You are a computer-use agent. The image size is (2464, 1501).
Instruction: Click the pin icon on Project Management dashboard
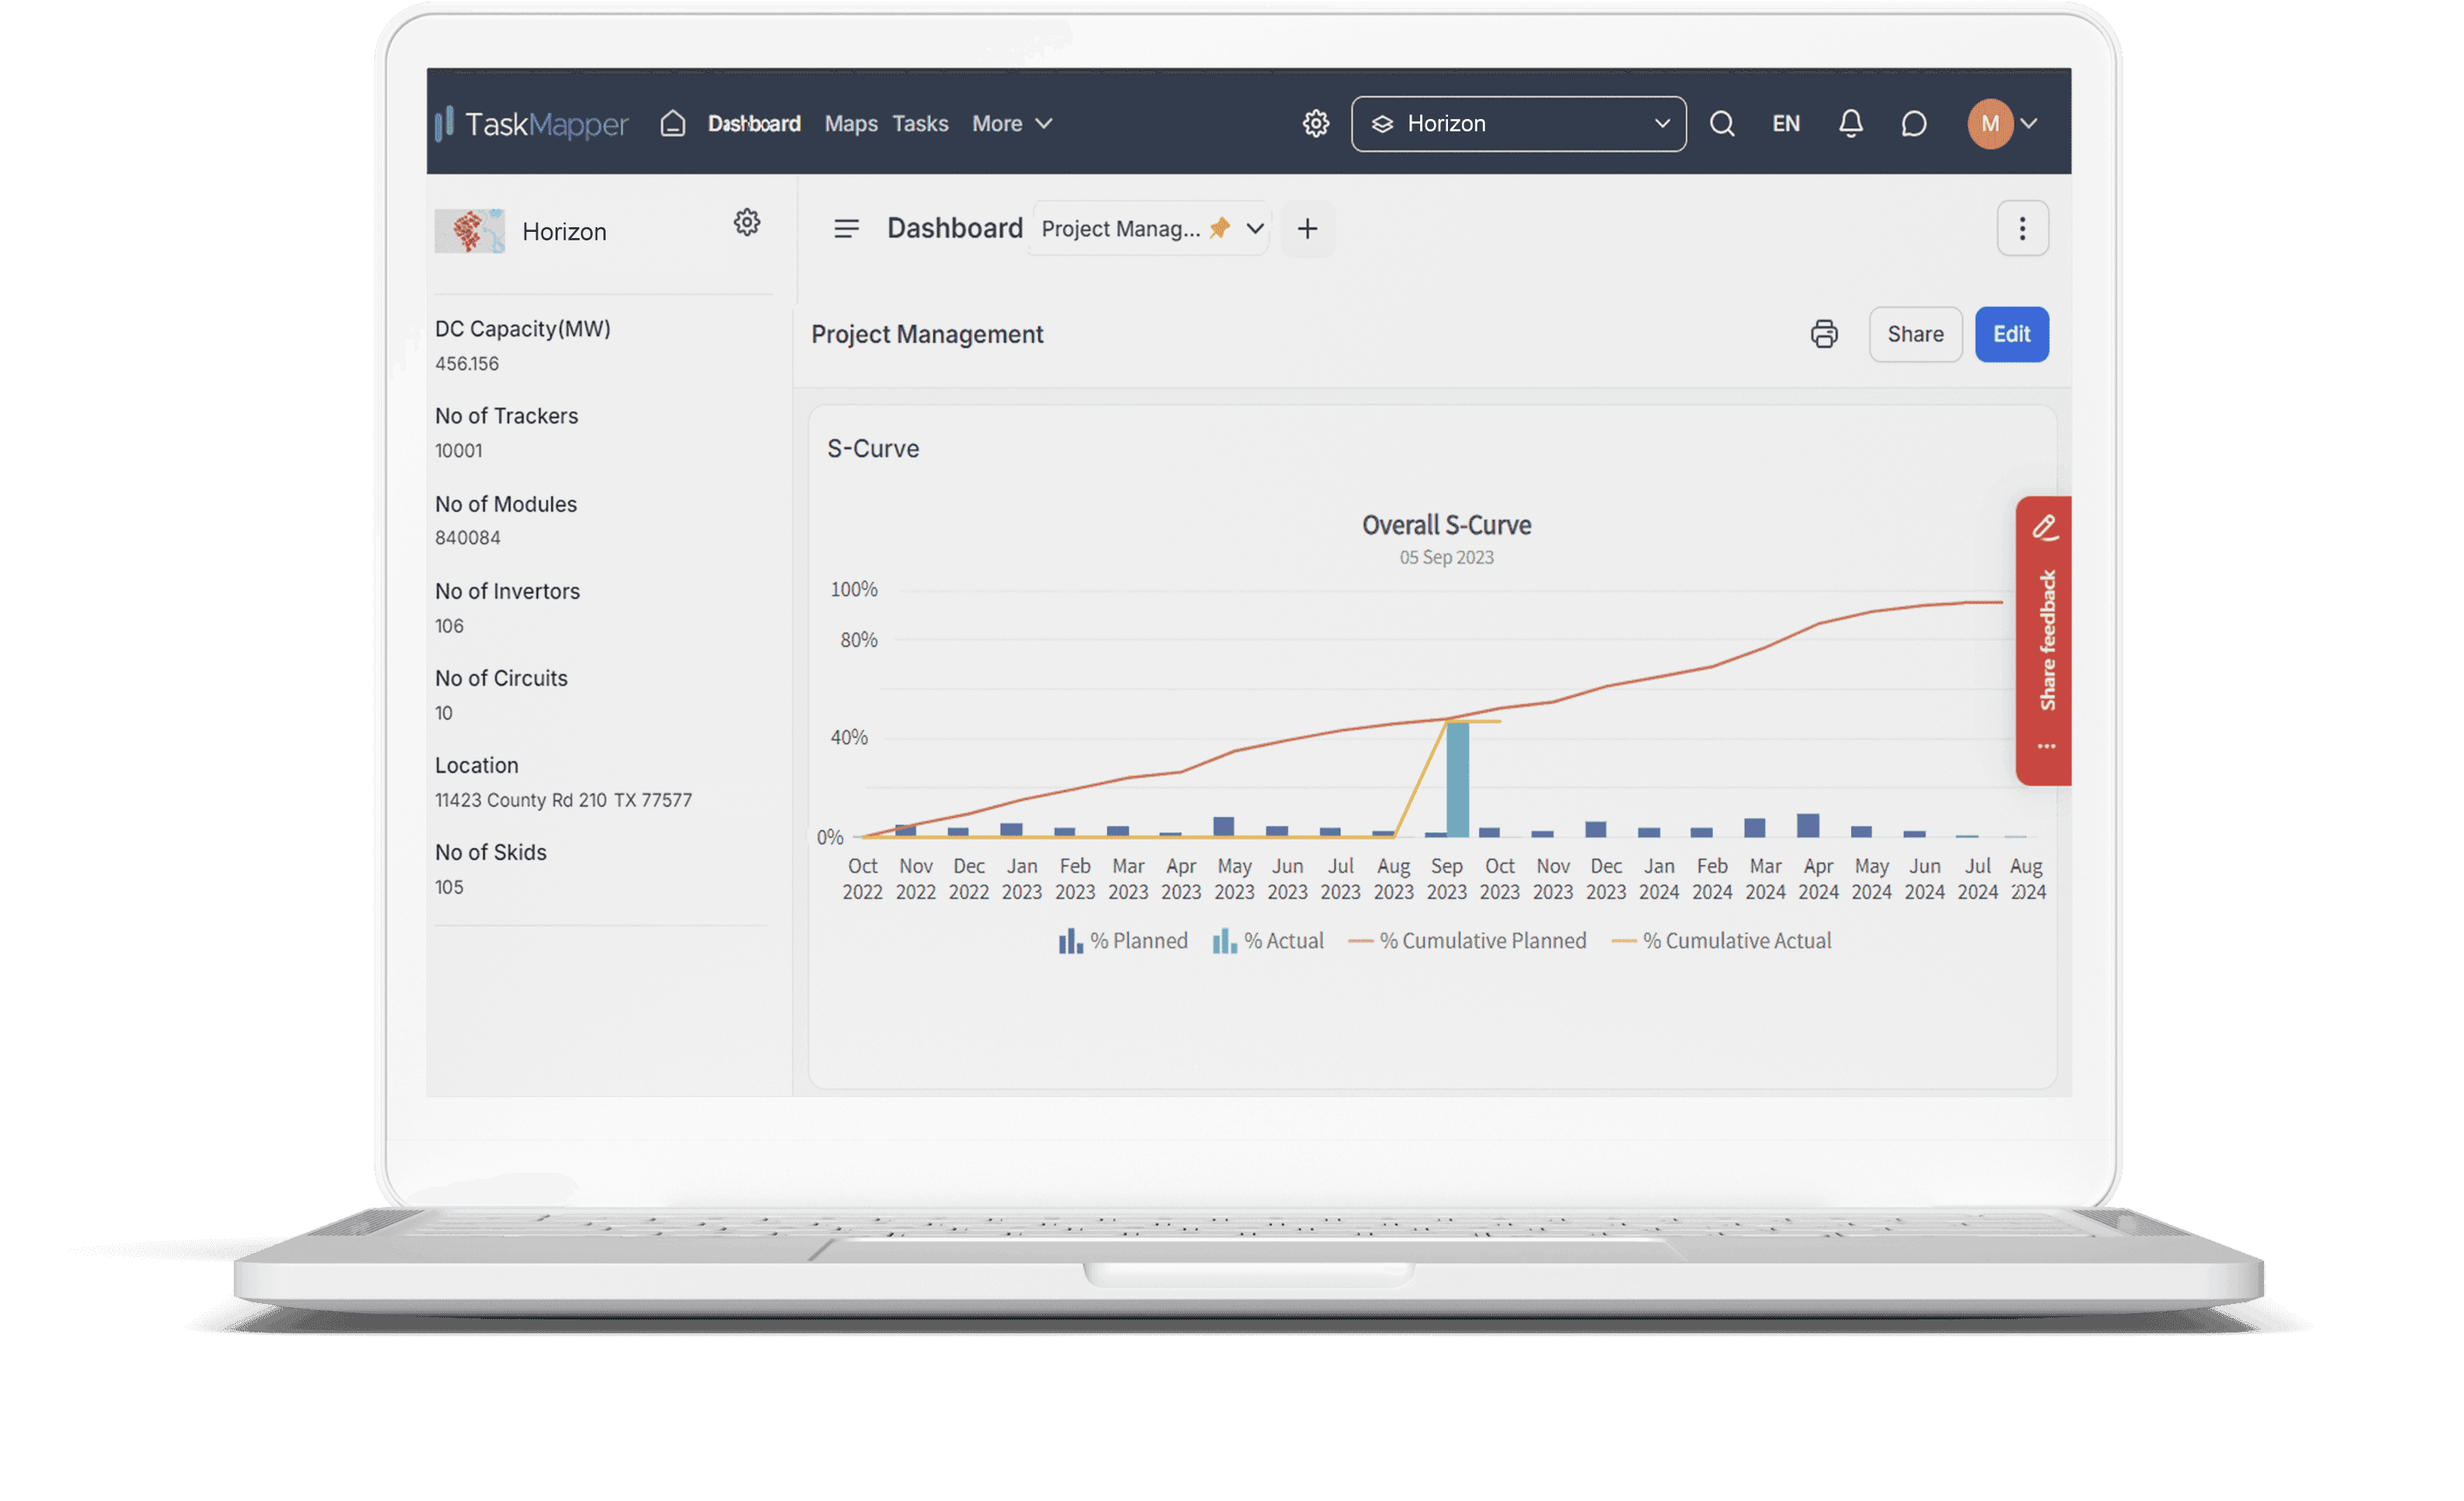click(1219, 228)
